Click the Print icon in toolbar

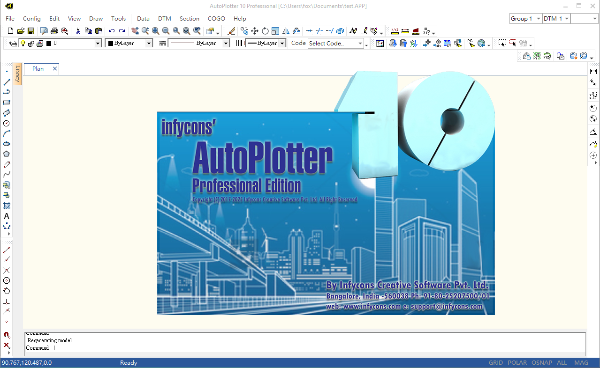(54, 31)
